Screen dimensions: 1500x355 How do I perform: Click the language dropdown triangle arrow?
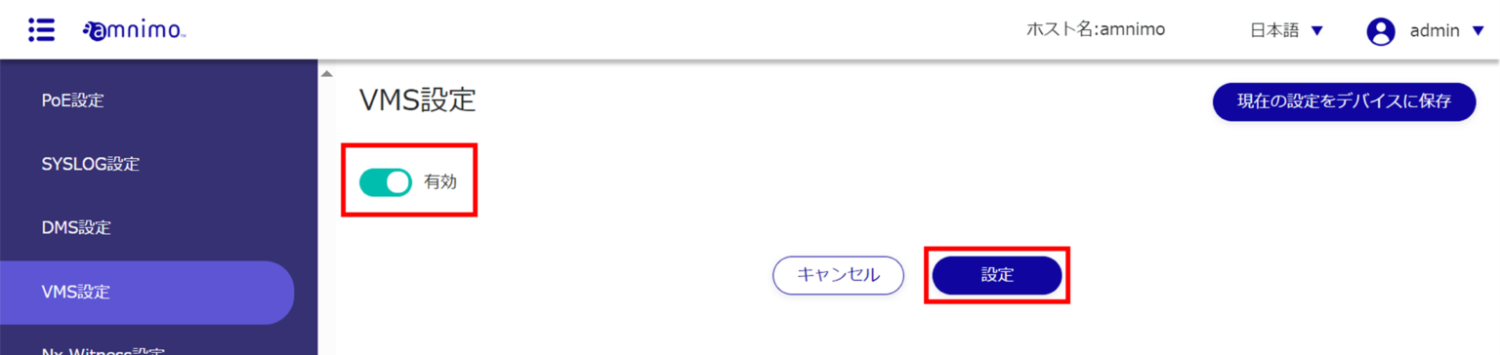[1316, 31]
